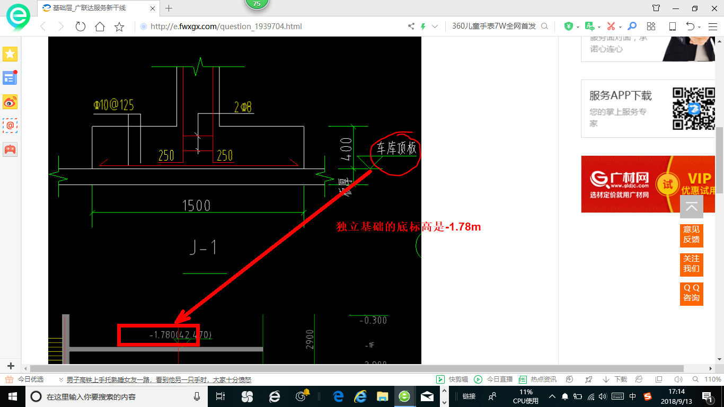724x407 pixels.
Task: Open the Windows Start menu
Action: (x=12, y=396)
